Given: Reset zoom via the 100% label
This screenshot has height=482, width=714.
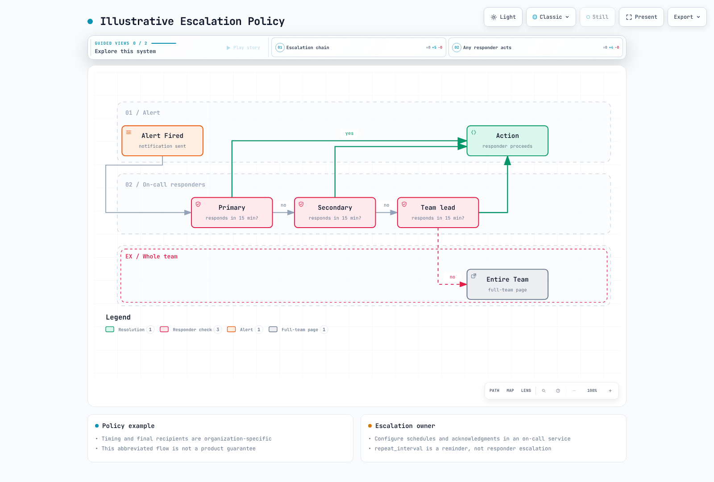Looking at the screenshot, I should tap(592, 391).
